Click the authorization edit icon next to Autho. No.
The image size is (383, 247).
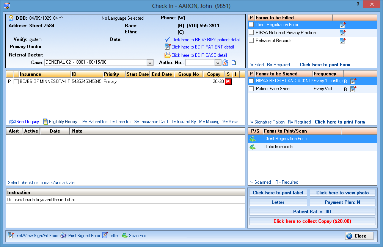point(226,63)
